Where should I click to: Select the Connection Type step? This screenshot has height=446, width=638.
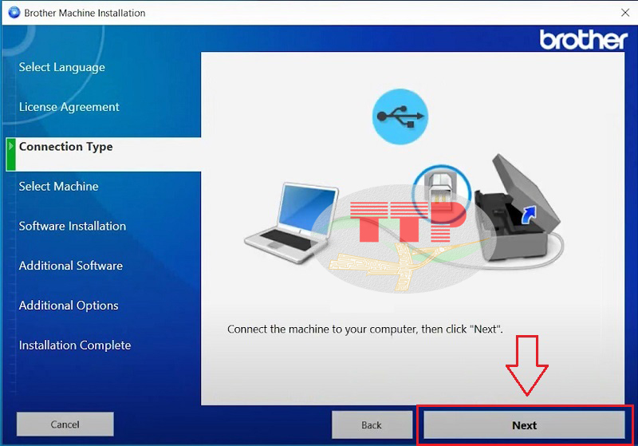104,154
